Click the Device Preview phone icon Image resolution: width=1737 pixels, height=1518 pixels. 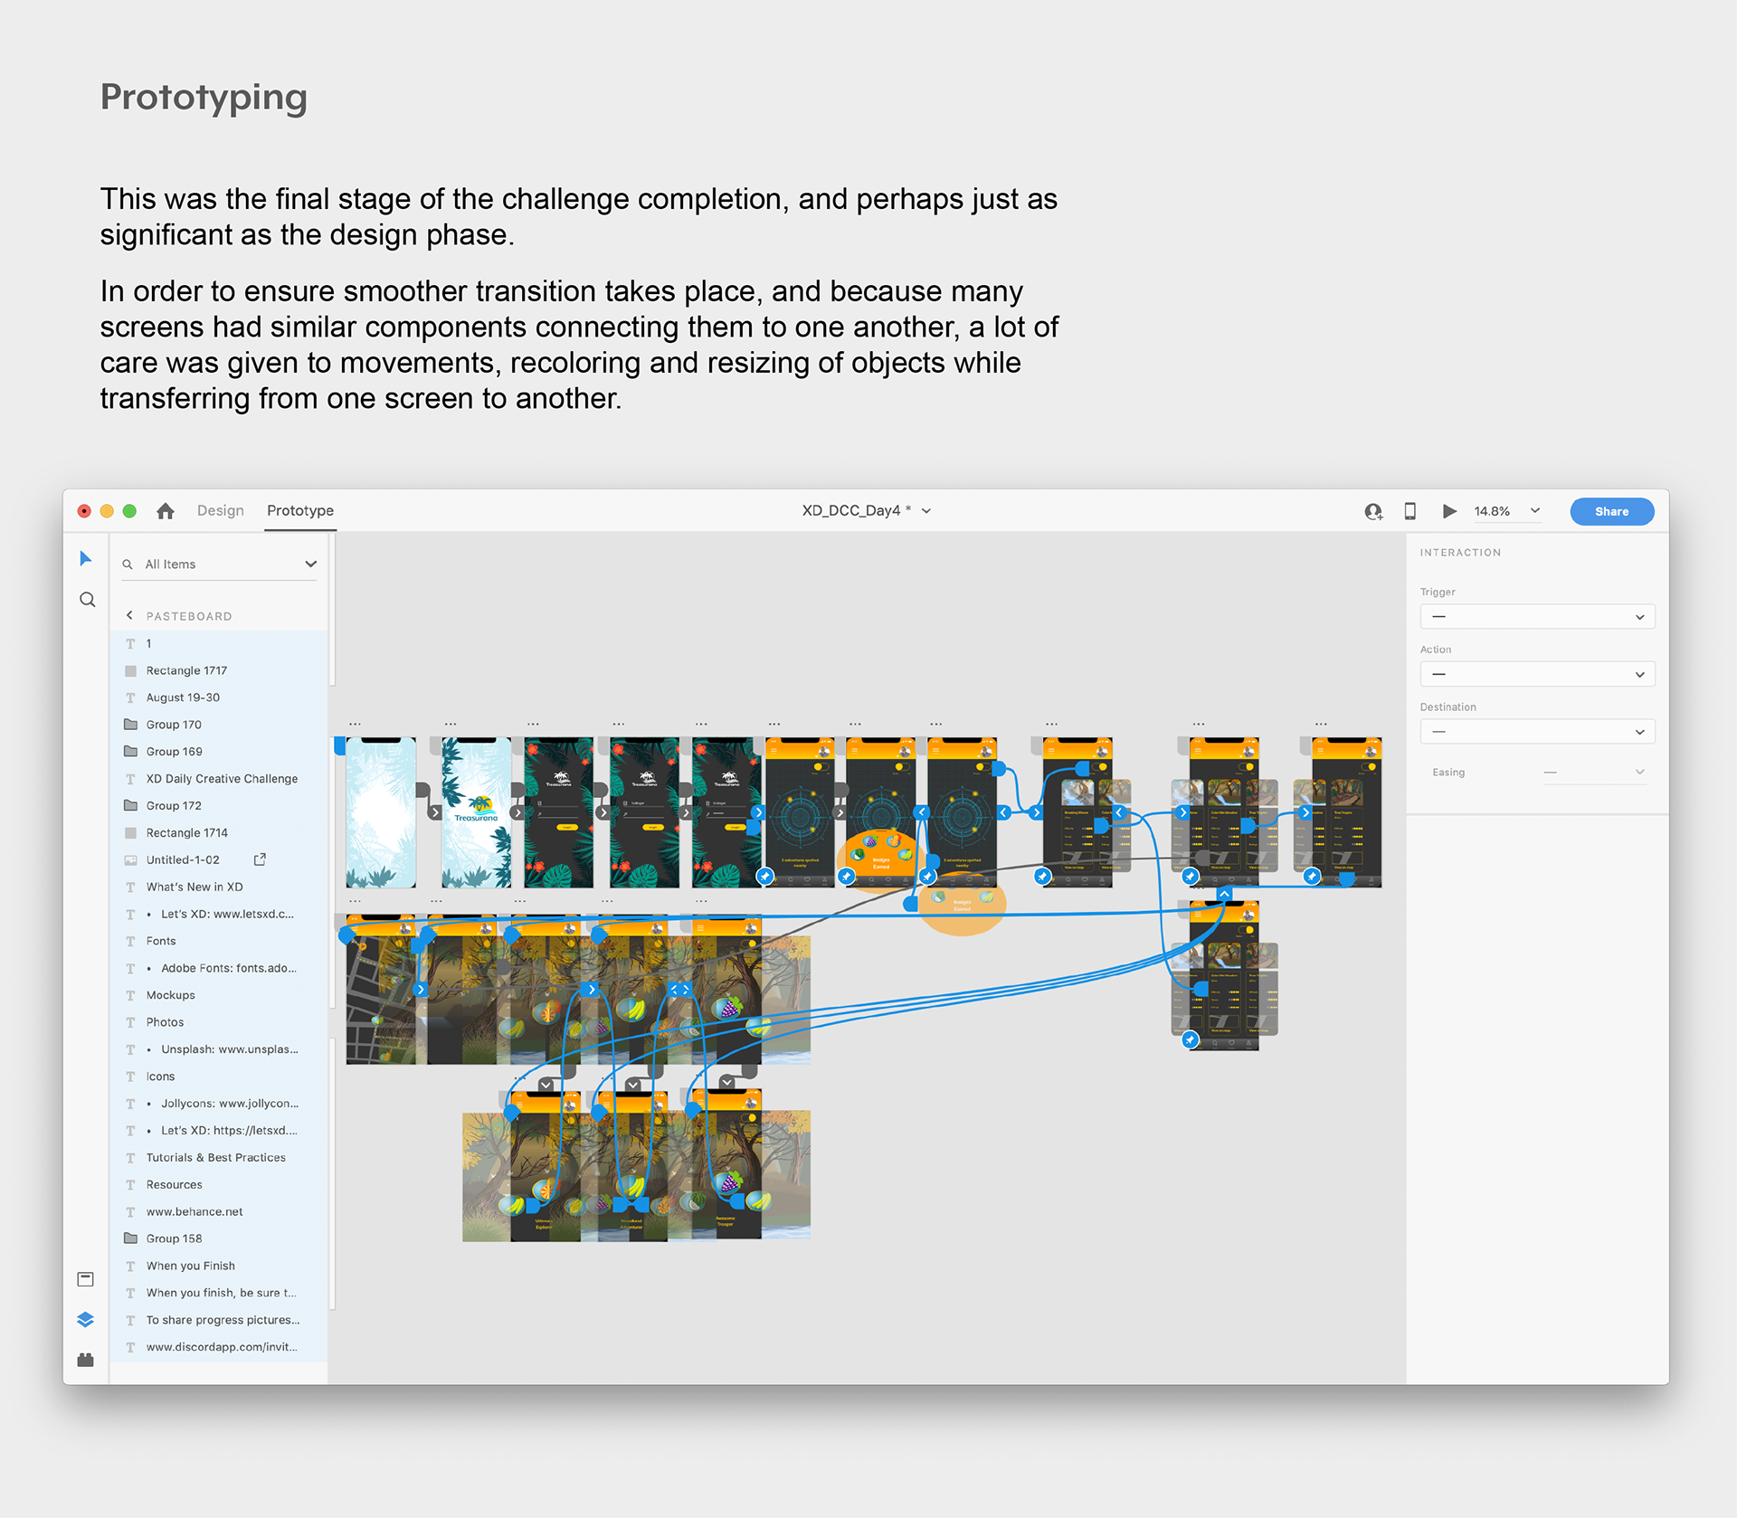pos(1410,511)
